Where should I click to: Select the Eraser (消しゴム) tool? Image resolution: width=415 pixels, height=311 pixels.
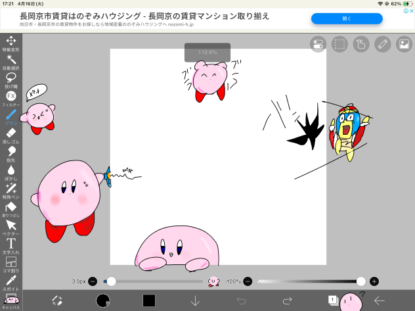coord(11,135)
